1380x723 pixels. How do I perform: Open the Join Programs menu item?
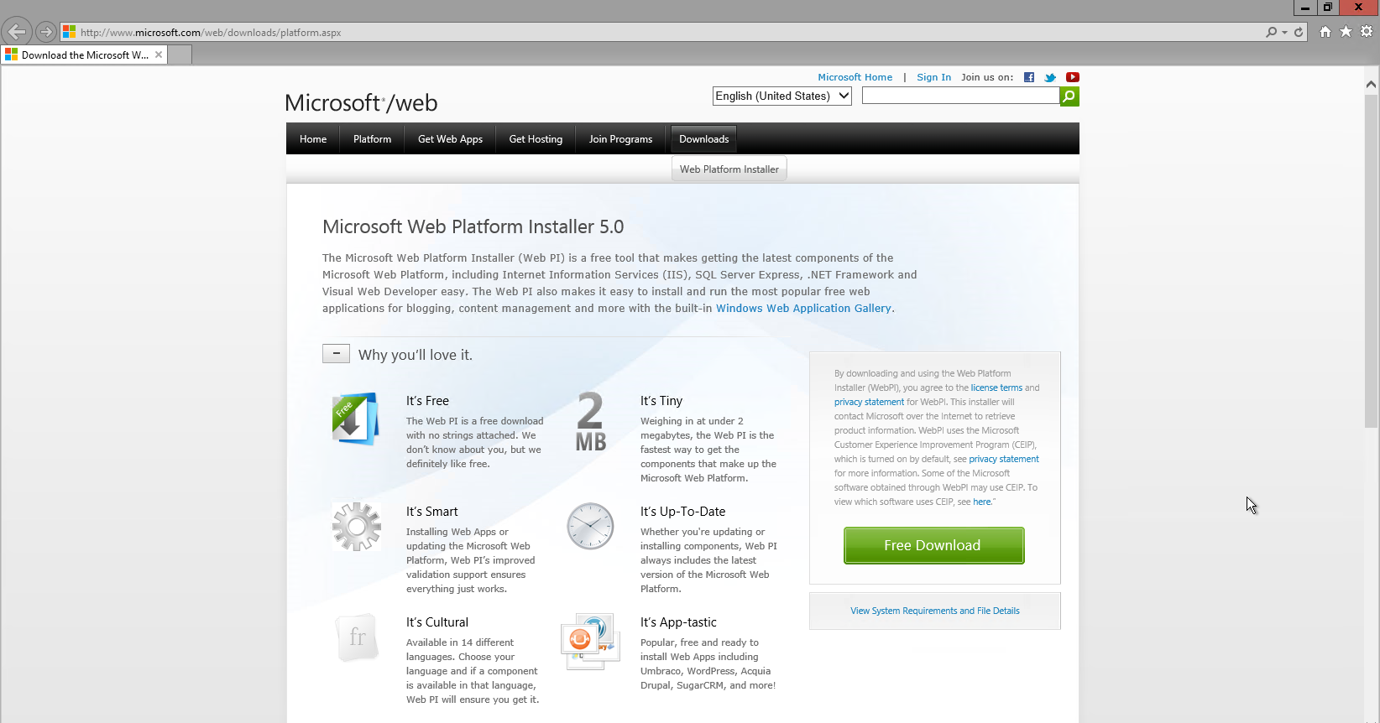[x=620, y=139]
